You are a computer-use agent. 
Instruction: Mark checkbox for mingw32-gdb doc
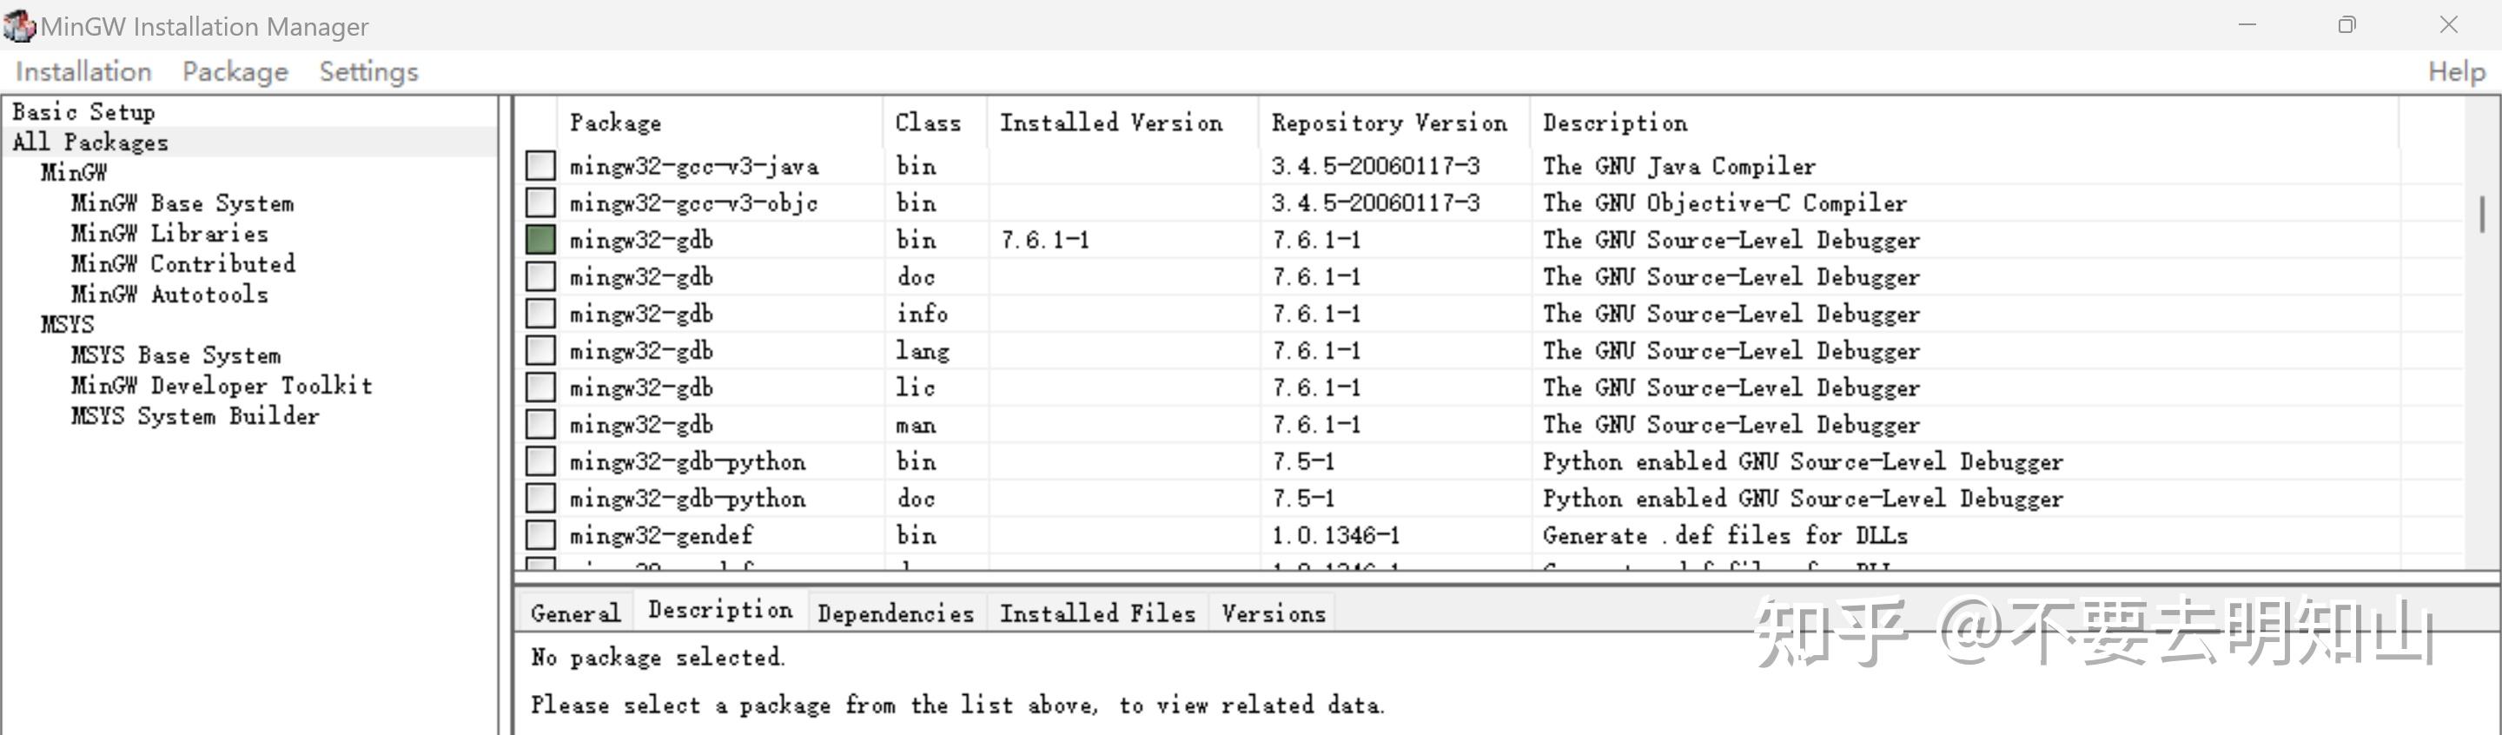point(540,275)
